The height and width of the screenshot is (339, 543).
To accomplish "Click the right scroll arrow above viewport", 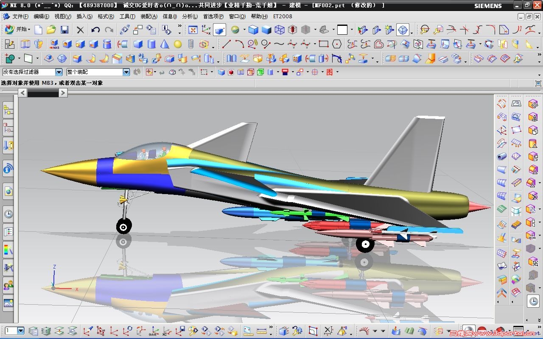I will click(63, 92).
